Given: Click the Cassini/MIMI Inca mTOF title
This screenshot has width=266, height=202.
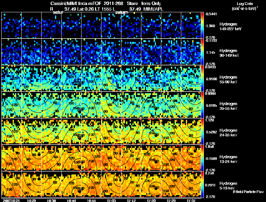Looking at the screenshot, I should point(76,3).
